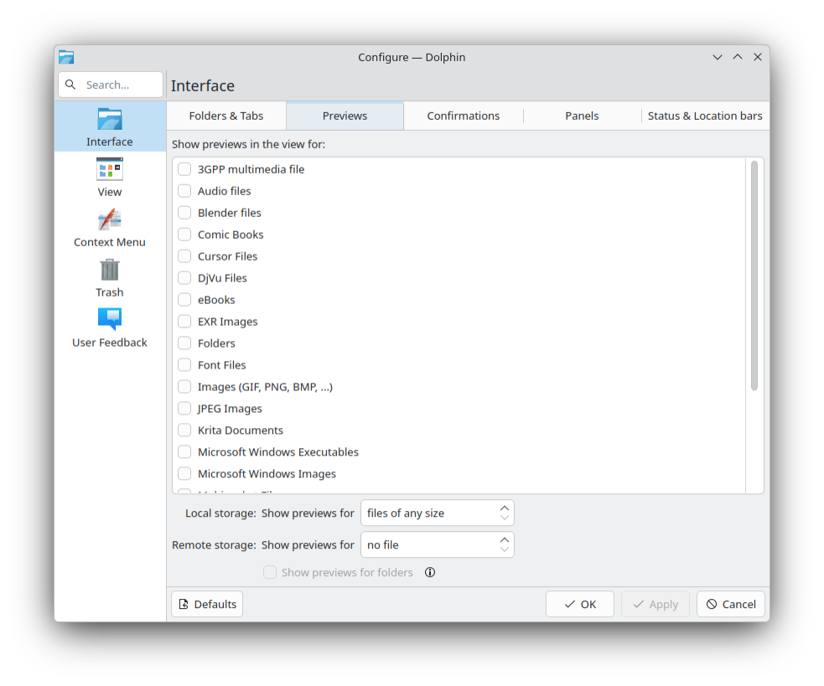Toggle EXR Images previews
This screenshot has height=686, width=824.
pyautogui.click(x=184, y=321)
